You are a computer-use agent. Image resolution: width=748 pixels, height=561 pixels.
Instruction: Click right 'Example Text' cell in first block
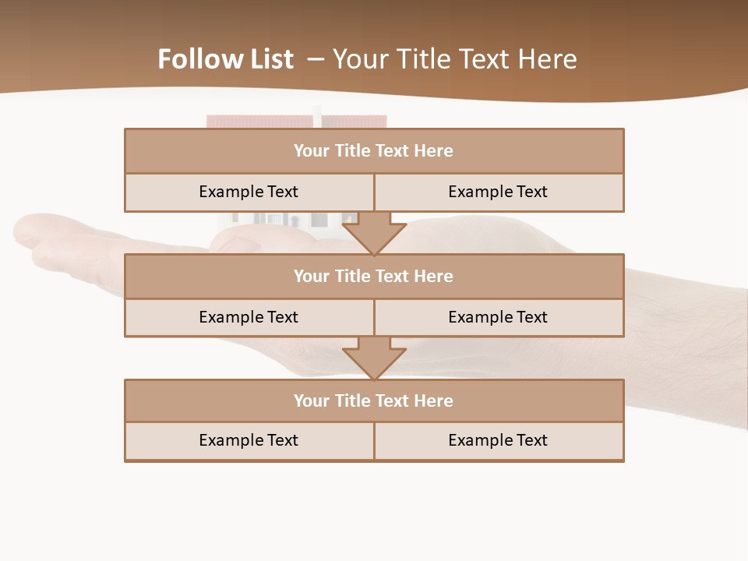tap(498, 192)
